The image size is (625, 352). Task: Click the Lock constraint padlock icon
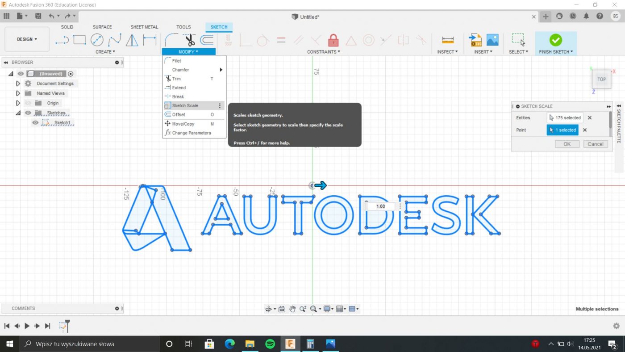pos(333,40)
